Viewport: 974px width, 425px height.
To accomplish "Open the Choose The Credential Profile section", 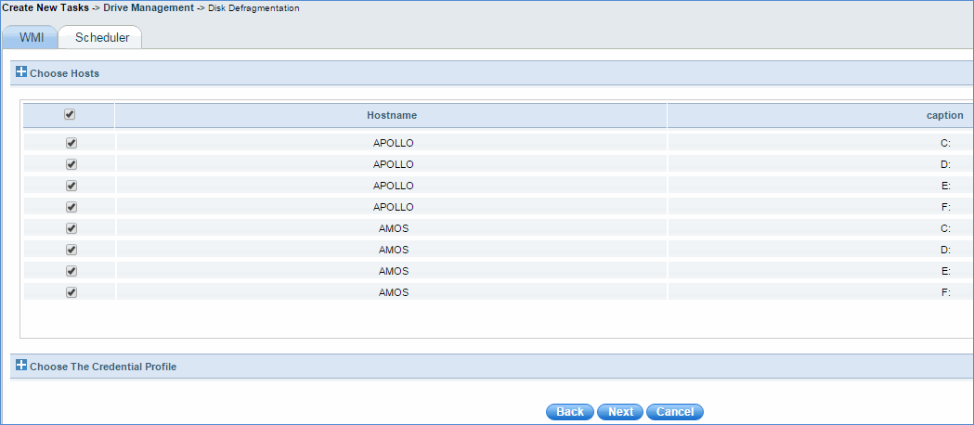I will pyautogui.click(x=103, y=367).
